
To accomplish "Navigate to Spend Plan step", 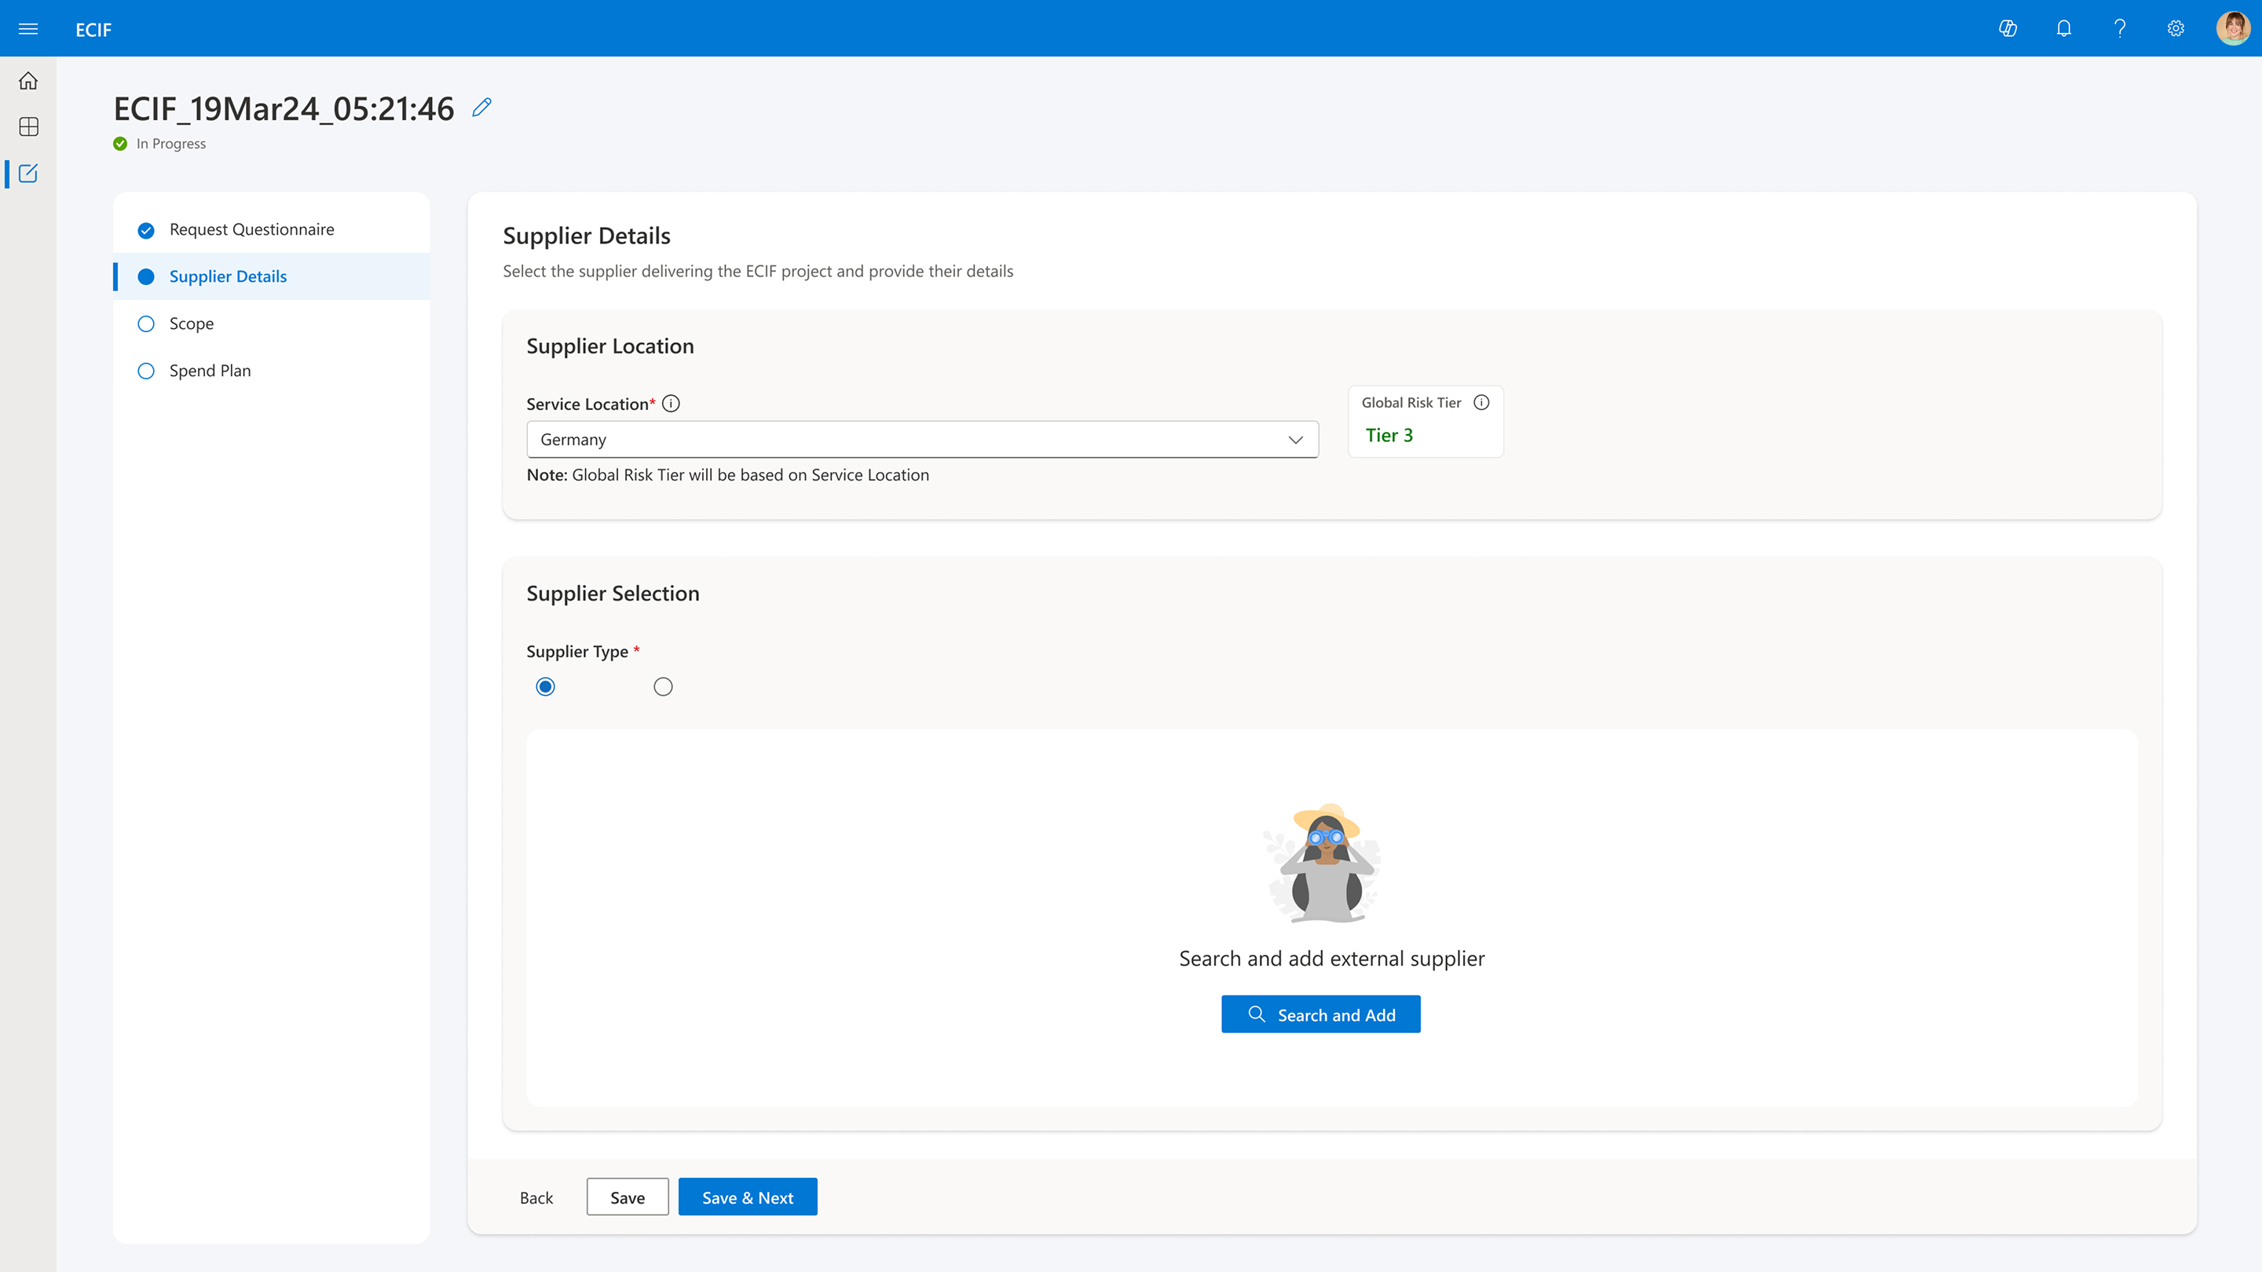I will [210, 371].
